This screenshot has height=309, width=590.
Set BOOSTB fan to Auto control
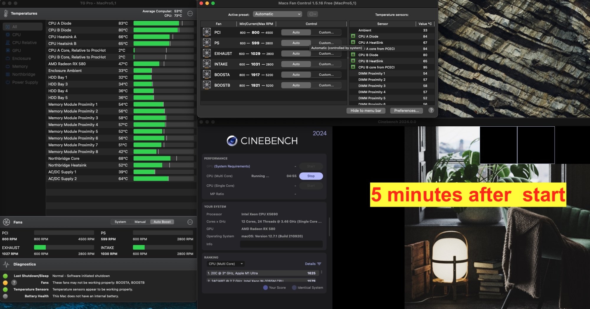pyautogui.click(x=296, y=86)
